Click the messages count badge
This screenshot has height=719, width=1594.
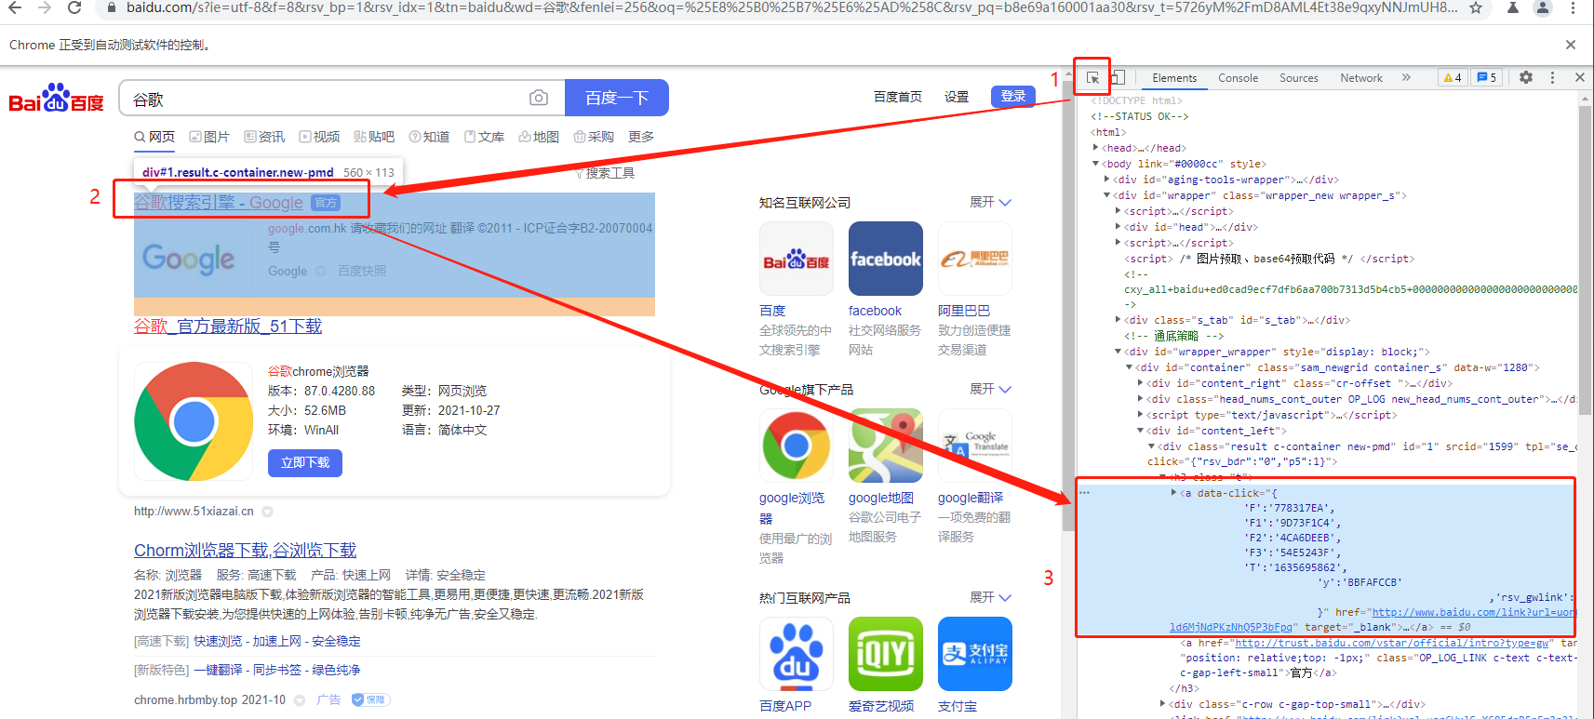[x=1486, y=77]
